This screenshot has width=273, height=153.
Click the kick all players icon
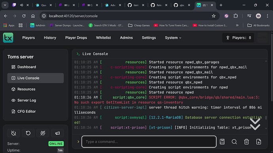point(43,133)
